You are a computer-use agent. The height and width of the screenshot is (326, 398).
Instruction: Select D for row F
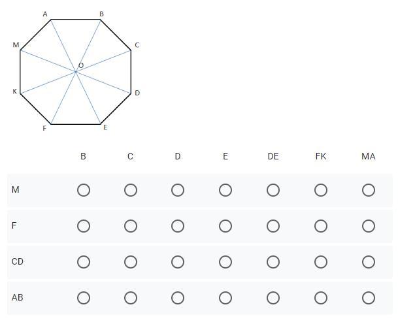(178, 226)
